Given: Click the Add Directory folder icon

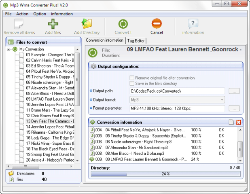Looking at the screenshot, I should click(87, 23).
